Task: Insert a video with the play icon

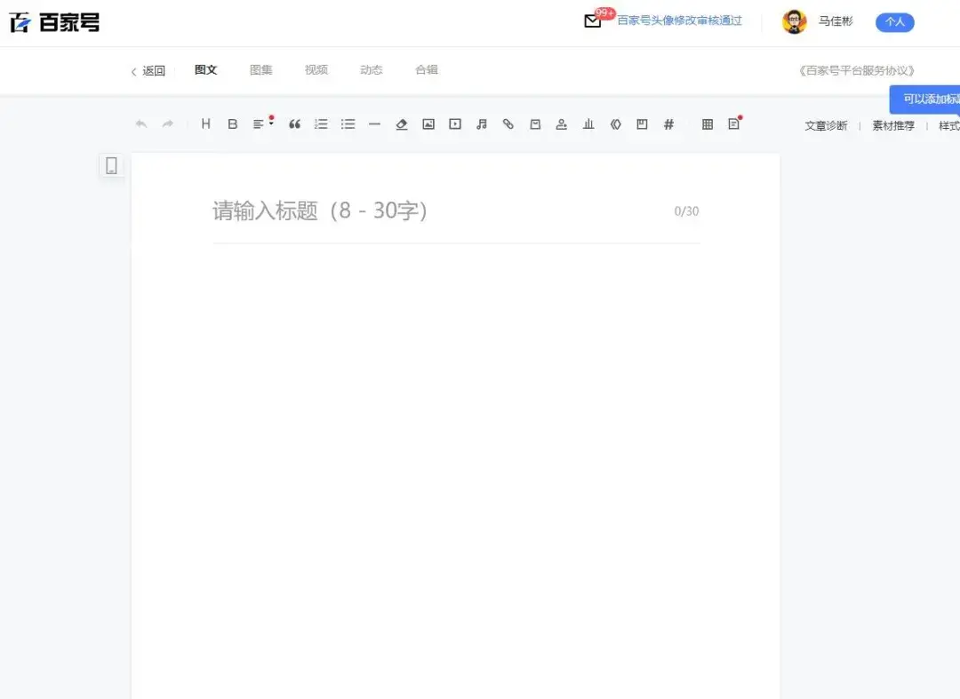Action: [455, 124]
